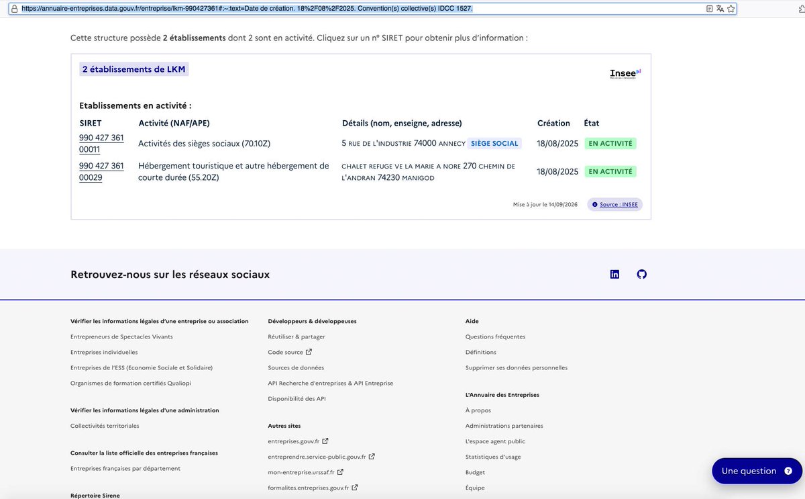Open the Code source link text
The width and height of the screenshot is (805, 499).
(285, 352)
